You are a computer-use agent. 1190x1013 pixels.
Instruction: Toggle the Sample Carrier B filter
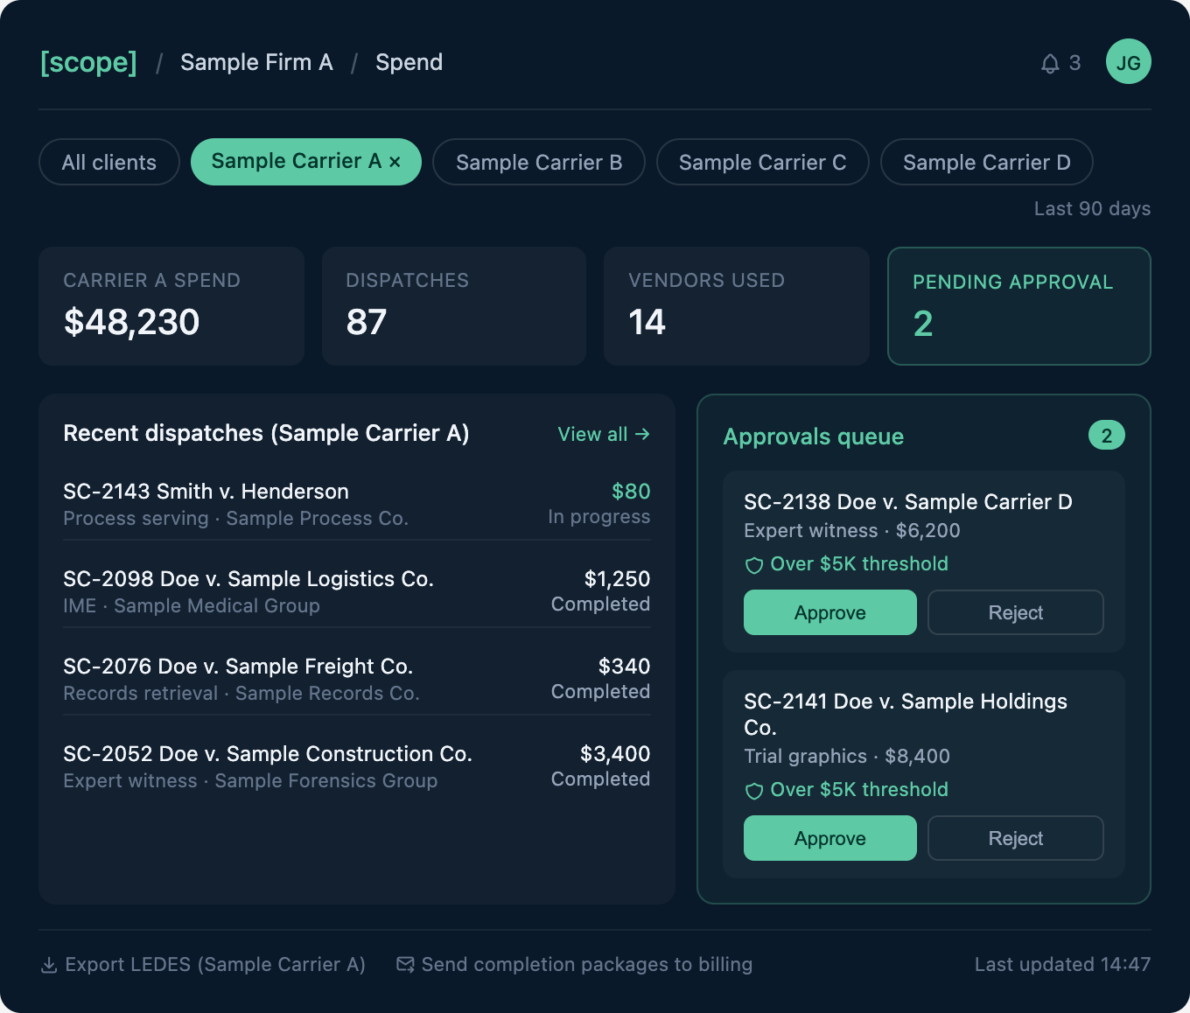tap(539, 163)
